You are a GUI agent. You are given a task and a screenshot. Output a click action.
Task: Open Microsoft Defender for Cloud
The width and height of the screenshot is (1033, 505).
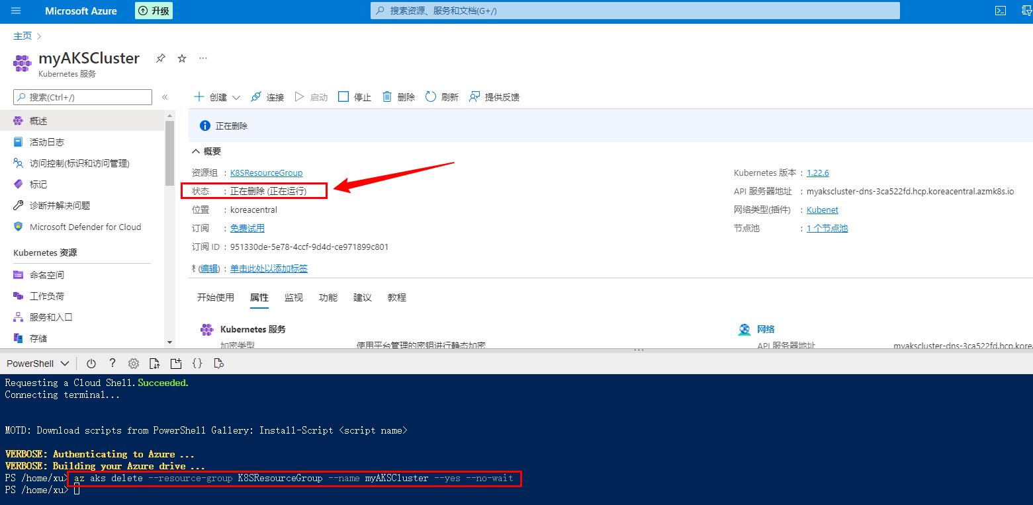coord(82,227)
